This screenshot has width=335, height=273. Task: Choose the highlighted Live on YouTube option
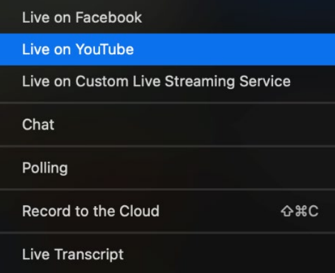[167, 49]
